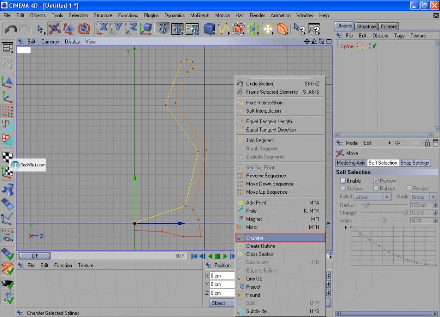The height and width of the screenshot is (317, 440).
Task: Render in the Picture Viewer
Action: [x=177, y=29]
